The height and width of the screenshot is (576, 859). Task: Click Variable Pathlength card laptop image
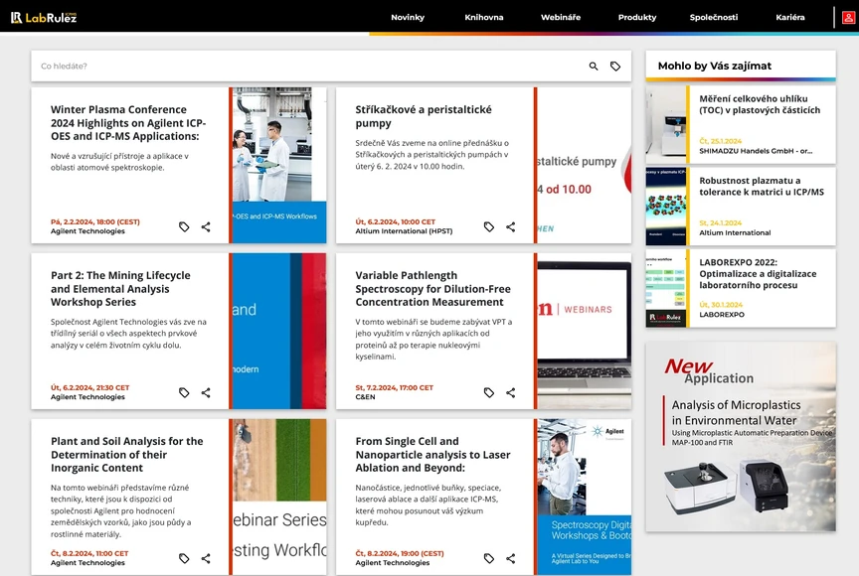(584, 331)
